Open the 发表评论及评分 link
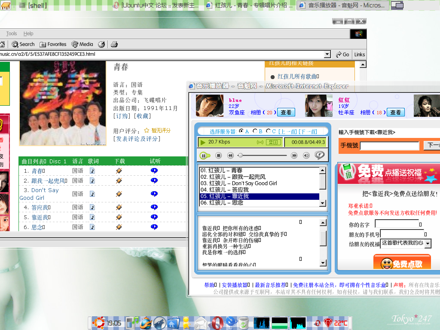This screenshot has height=330, width=440. pos(137,139)
